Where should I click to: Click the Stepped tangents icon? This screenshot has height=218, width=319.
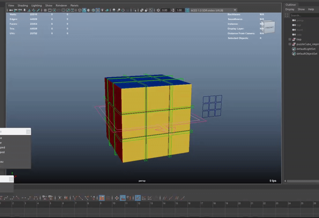(x=30, y=198)
